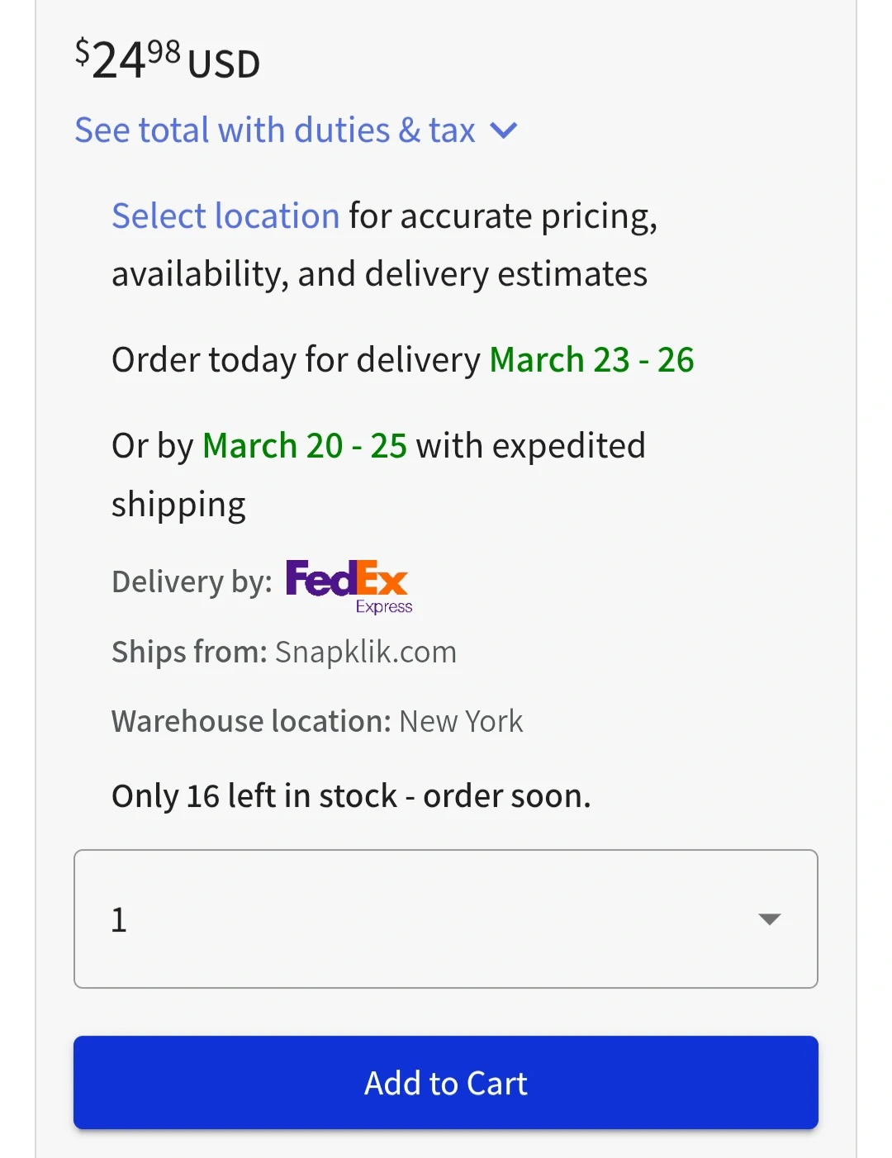Click the $24.98 price amount
This screenshot has height=1158, width=892.
pyautogui.click(x=128, y=59)
